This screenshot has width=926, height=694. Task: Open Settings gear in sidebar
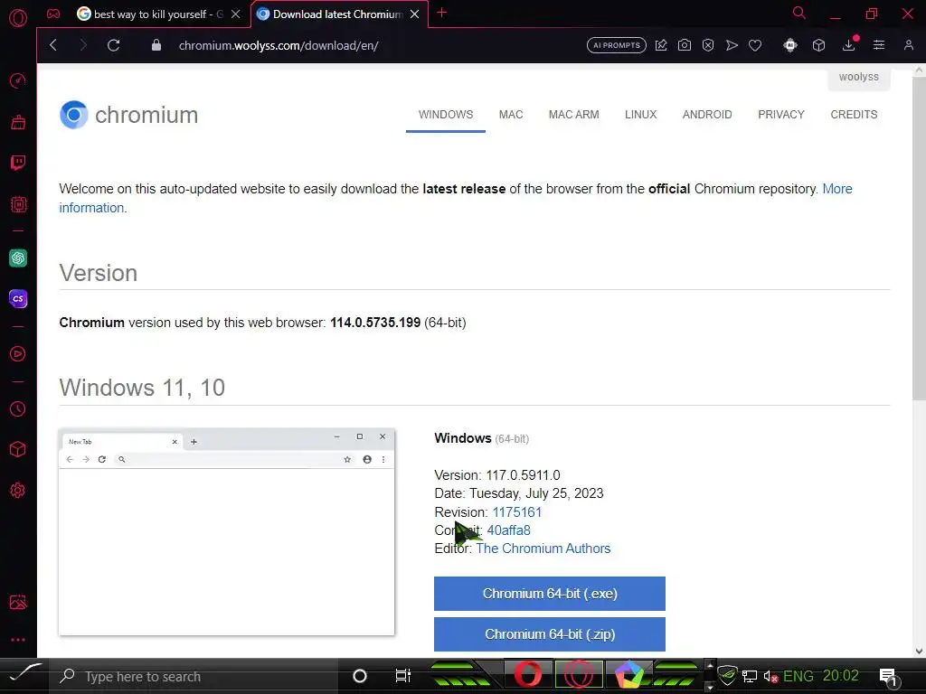coord(18,490)
